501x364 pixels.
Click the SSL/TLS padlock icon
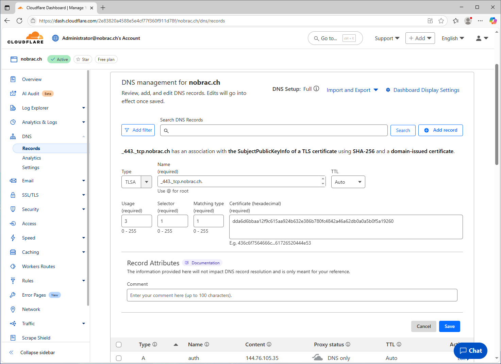click(x=13, y=195)
